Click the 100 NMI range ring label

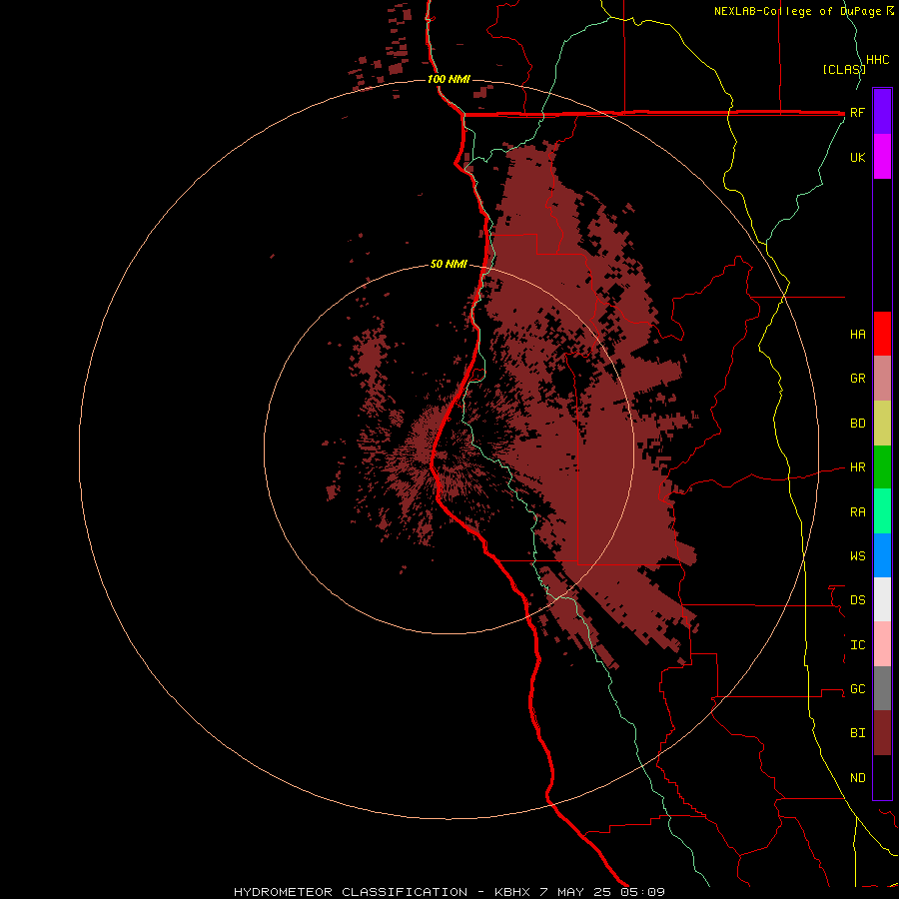449,79
